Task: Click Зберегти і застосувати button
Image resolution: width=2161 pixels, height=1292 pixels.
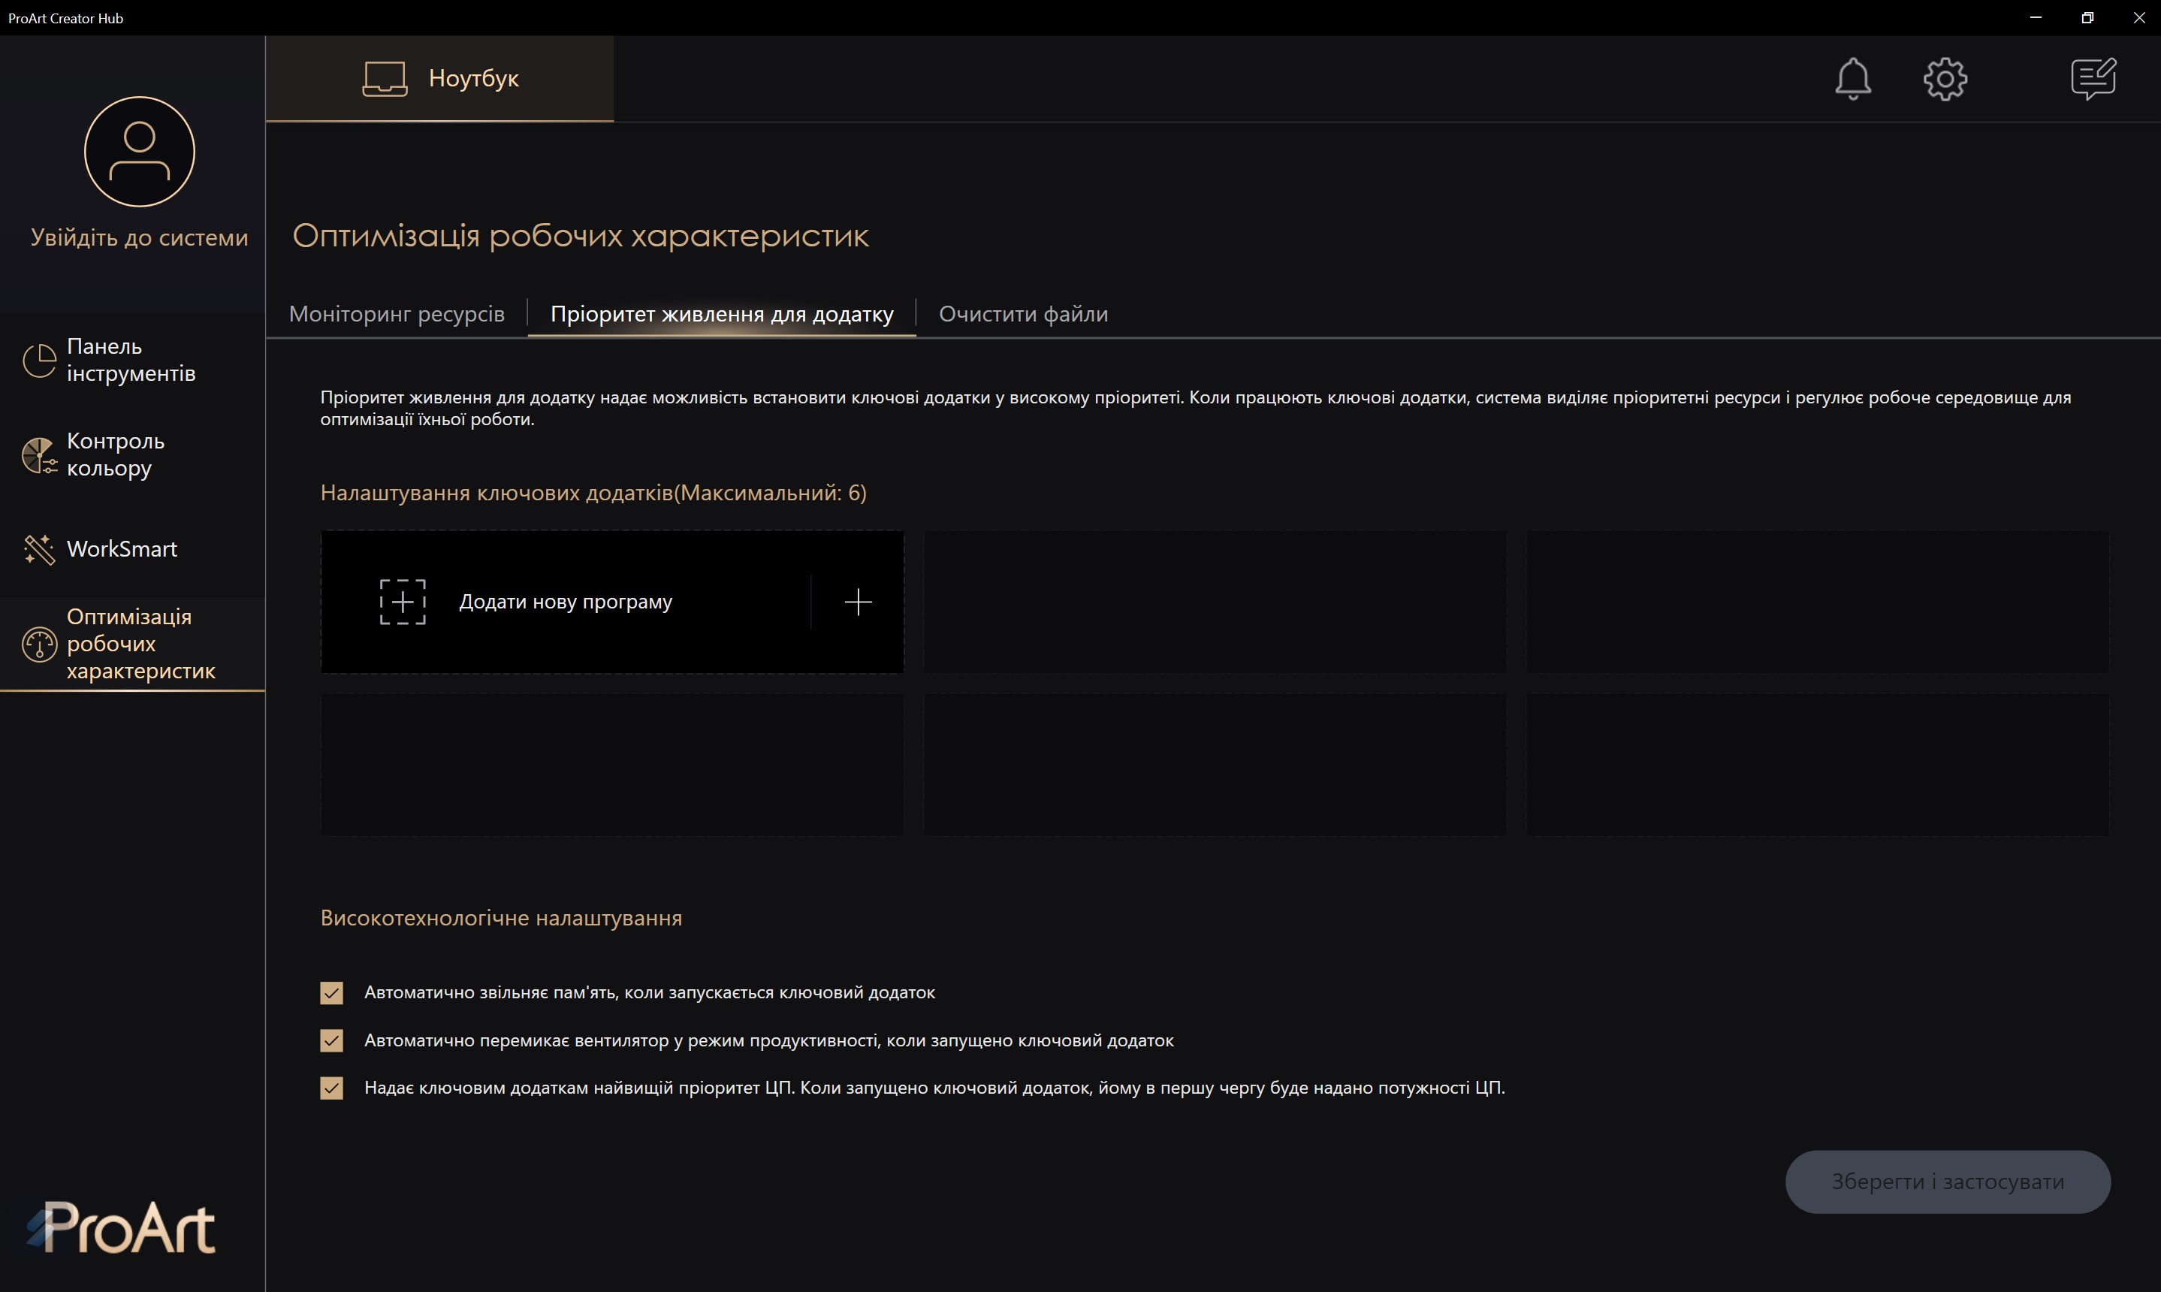Action: pos(1947,1182)
